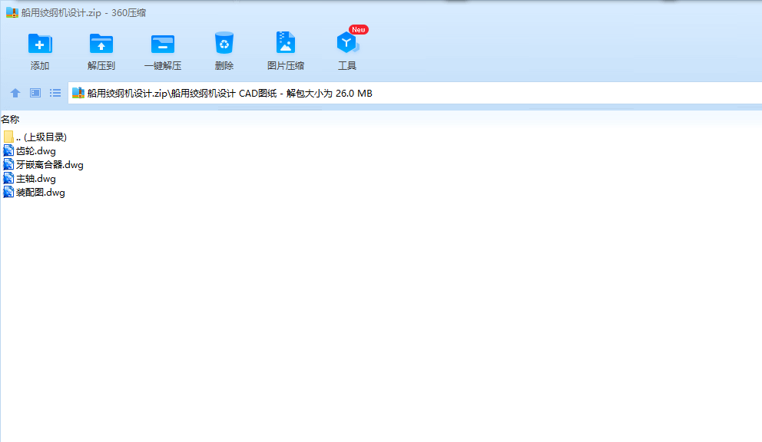Click the archive path address field
The width and height of the screenshot is (762, 442).
tap(415, 94)
